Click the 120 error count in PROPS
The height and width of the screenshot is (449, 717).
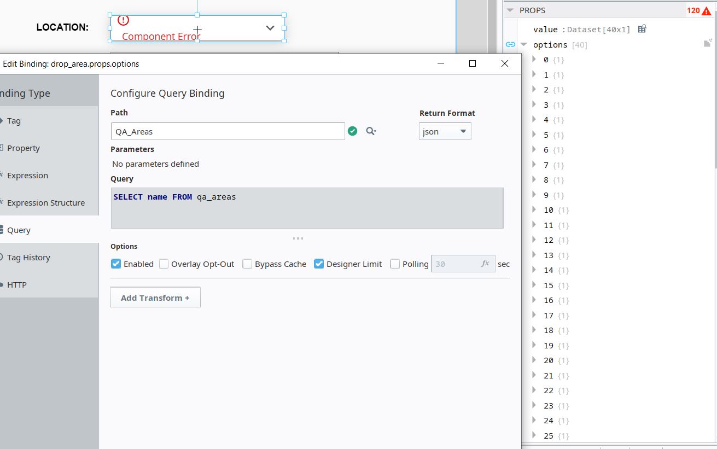point(693,10)
